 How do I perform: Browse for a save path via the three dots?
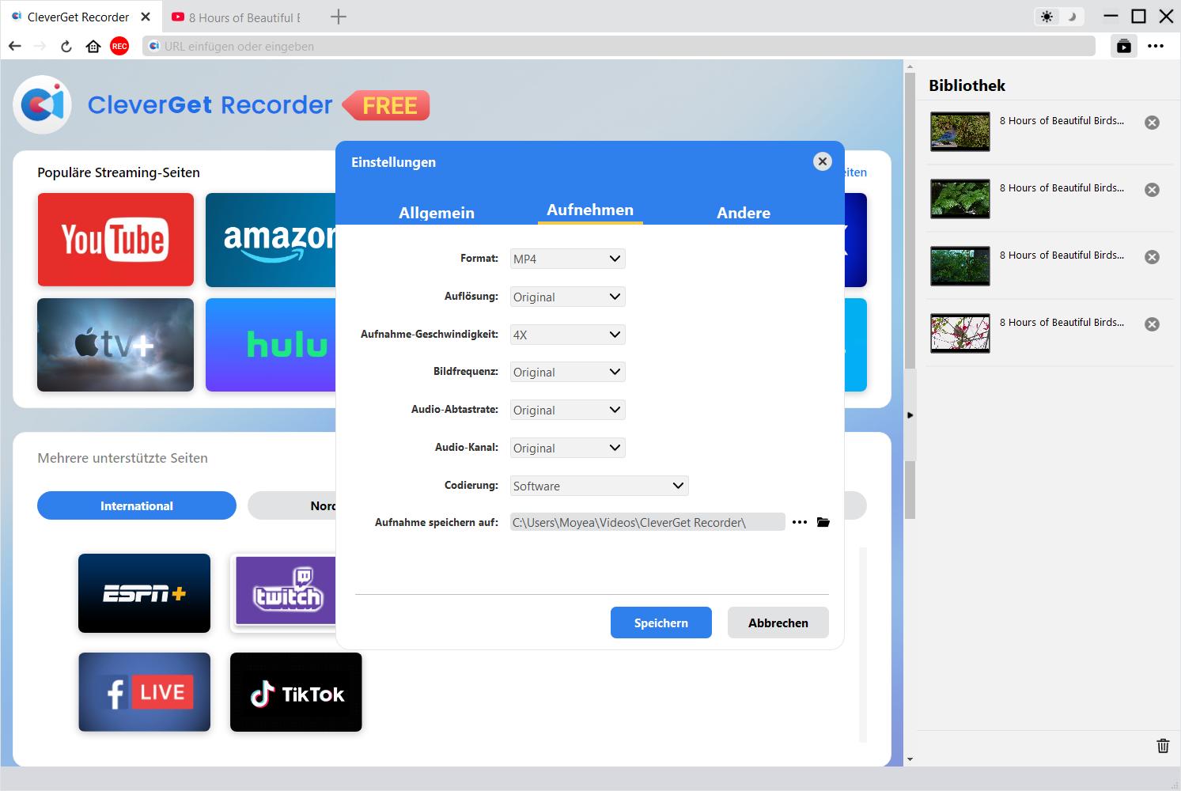point(800,522)
